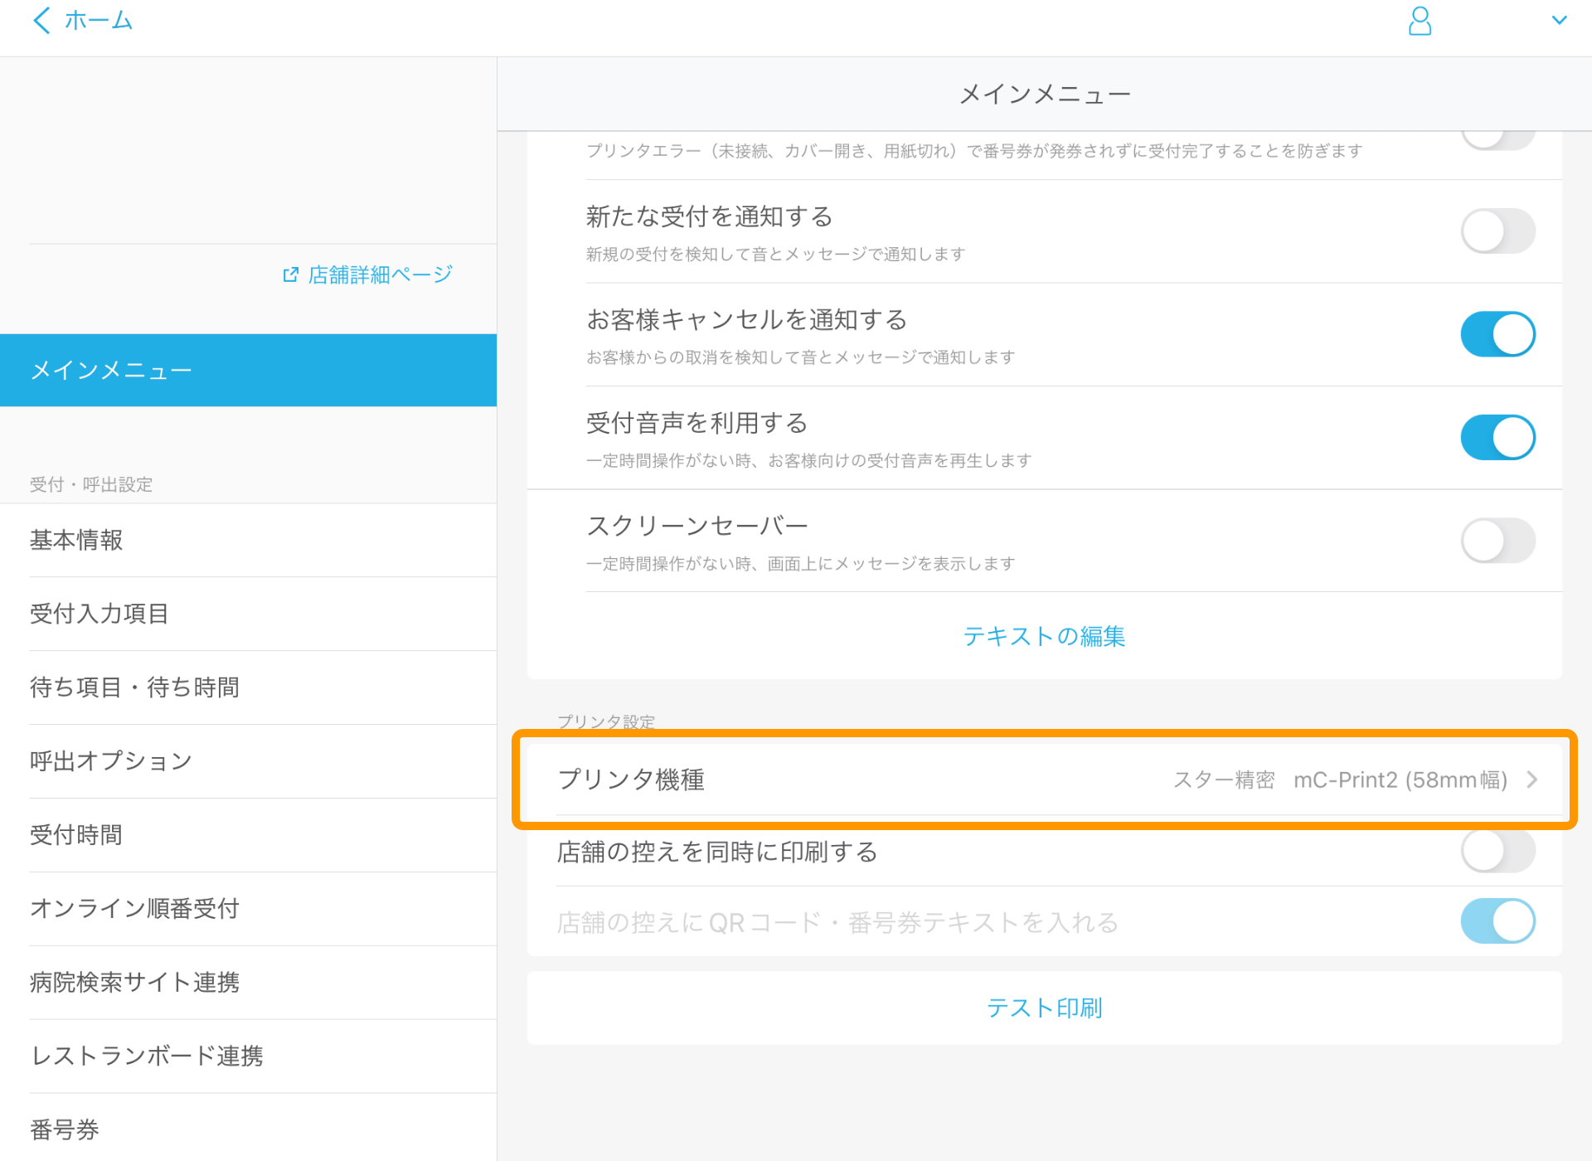Open 番号券 settings
Viewport: 1592px width, 1161px height.
point(248,1129)
